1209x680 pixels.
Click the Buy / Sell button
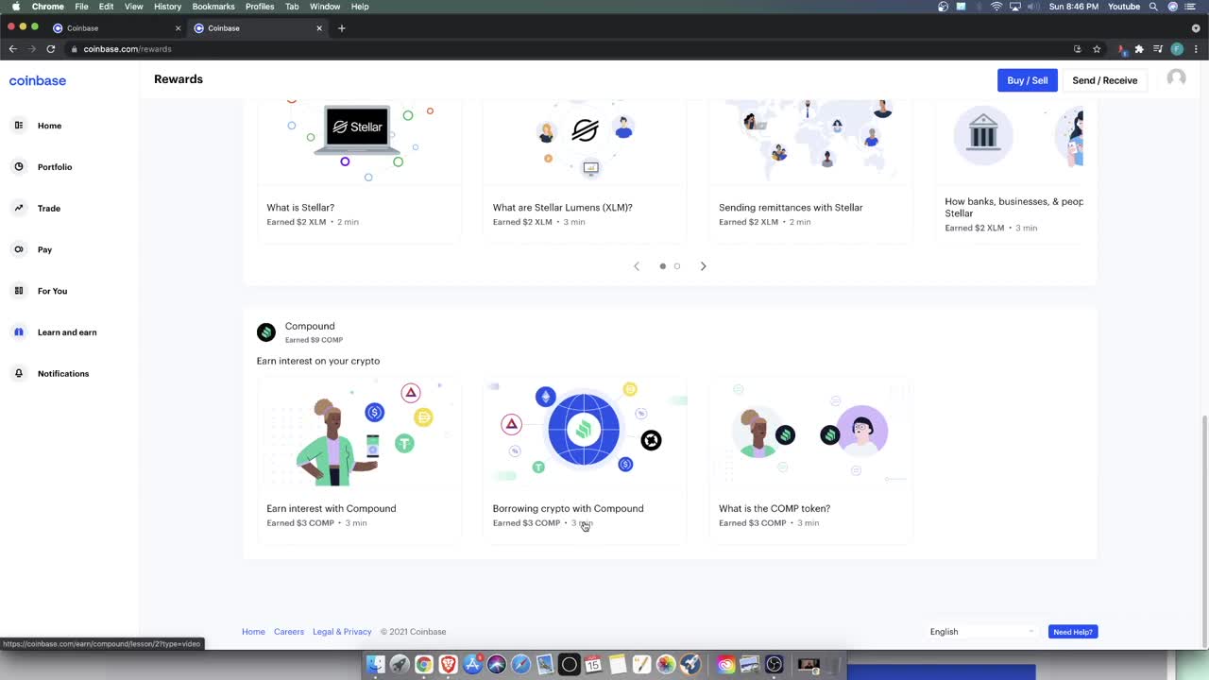click(1028, 80)
